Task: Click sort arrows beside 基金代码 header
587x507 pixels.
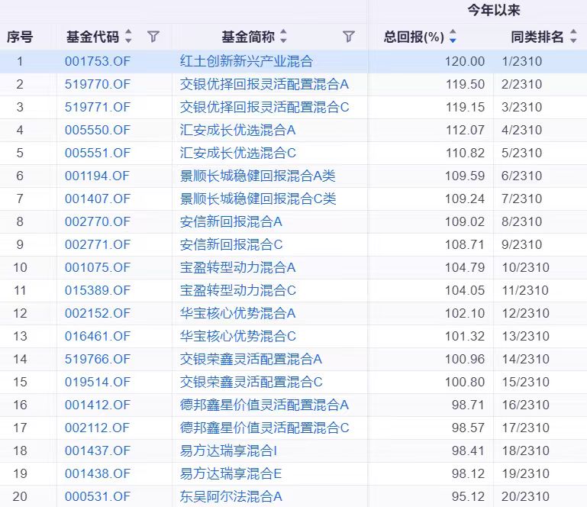Action: pyautogui.click(x=128, y=36)
